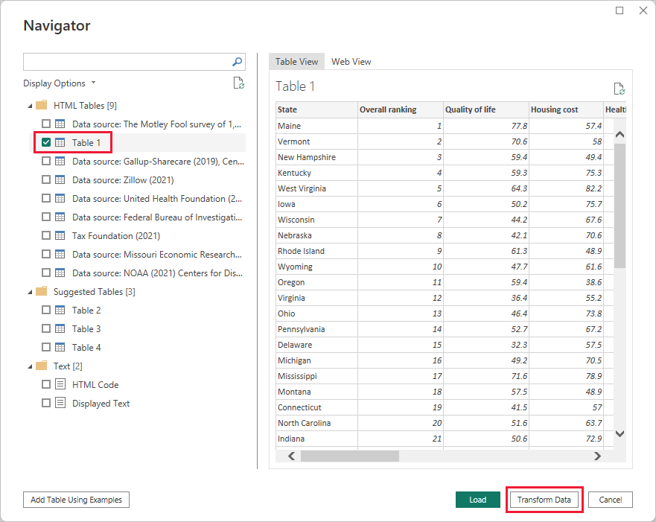The height and width of the screenshot is (522, 656).
Task: Click the Add Table Using Examples button
Action: 76,500
